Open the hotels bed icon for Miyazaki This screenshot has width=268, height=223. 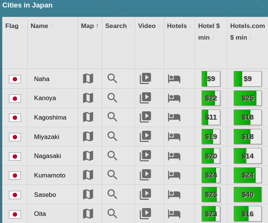tap(174, 137)
